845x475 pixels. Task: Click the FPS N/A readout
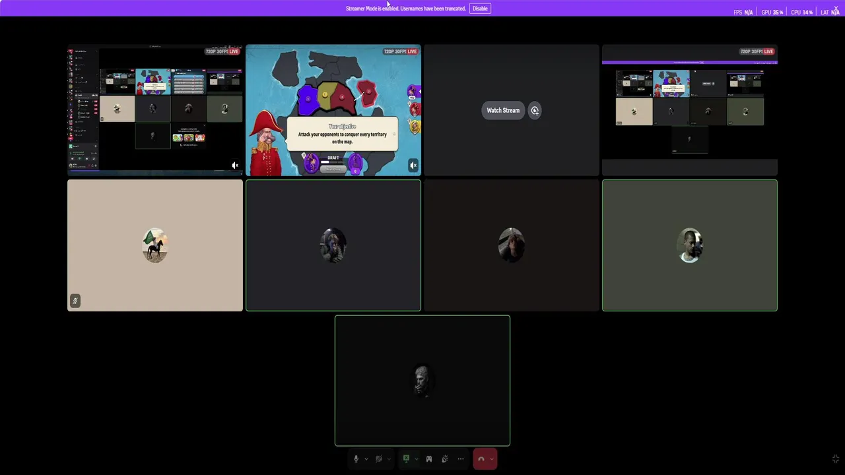(x=743, y=13)
